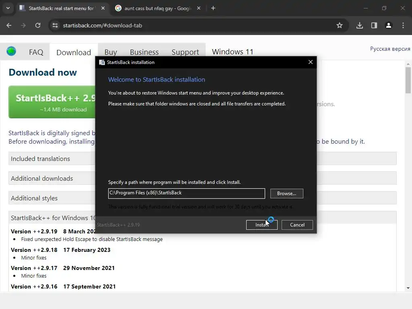Click the page scrollbar up arrow
This screenshot has height=309, width=412.
click(408, 64)
